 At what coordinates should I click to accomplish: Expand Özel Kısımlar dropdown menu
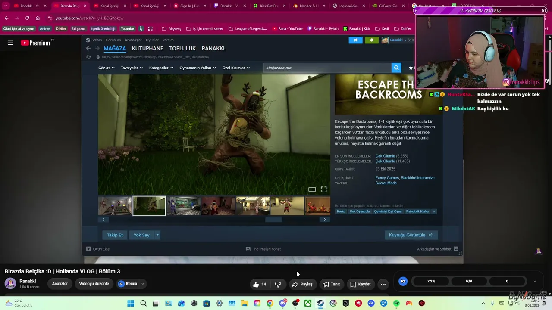(236, 68)
